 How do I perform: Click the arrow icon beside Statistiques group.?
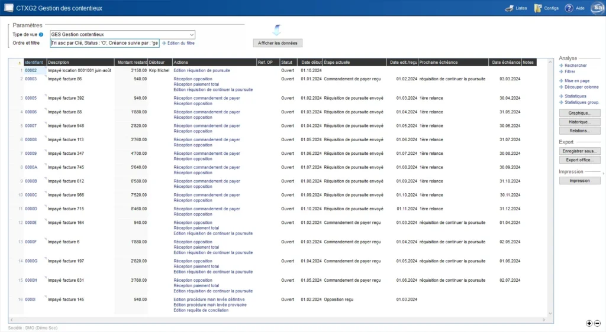pos(561,103)
